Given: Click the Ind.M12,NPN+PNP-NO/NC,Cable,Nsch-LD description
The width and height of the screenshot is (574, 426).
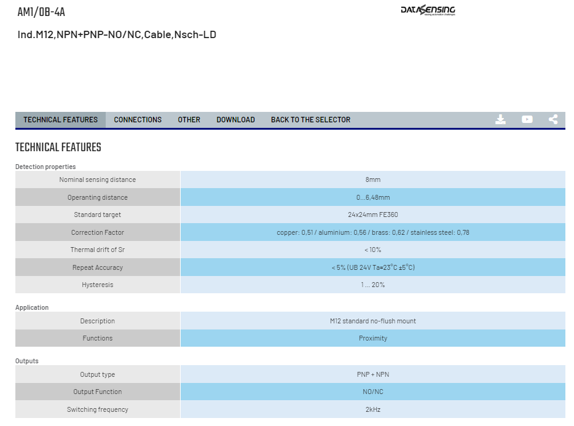Looking at the screenshot, I should [x=117, y=34].
